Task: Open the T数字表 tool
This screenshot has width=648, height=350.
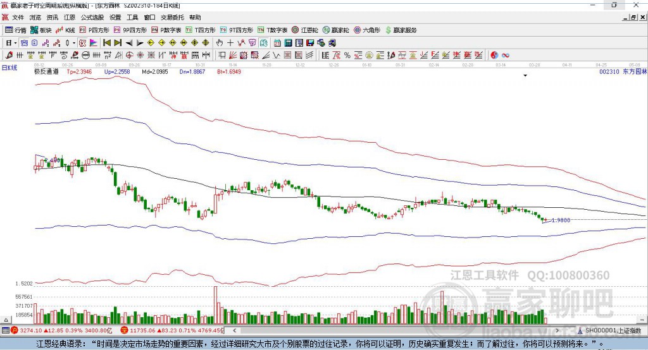Action: click(x=272, y=30)
